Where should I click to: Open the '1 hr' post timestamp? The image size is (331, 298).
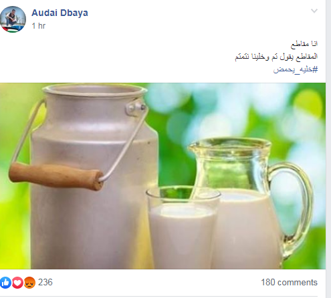click(x=39, y=26)
